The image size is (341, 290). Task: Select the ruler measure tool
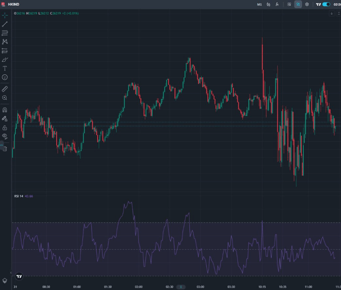click(5, 89)
